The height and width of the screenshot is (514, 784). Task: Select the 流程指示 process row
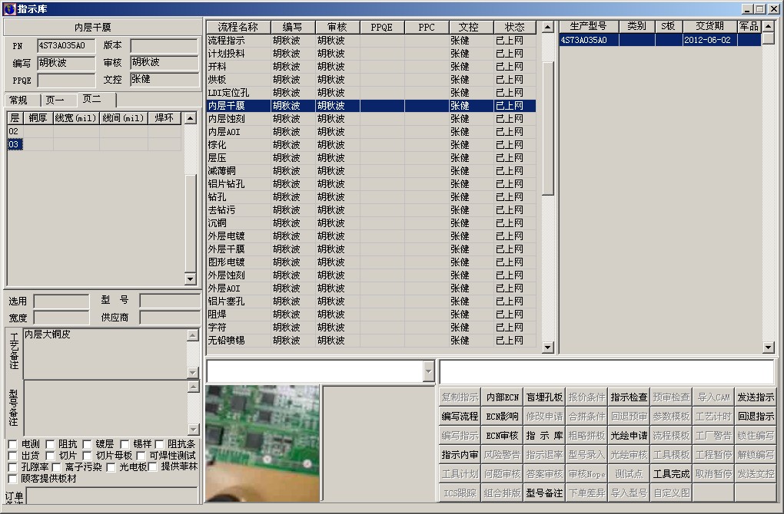pyautogui.click(x=371, y=41)
